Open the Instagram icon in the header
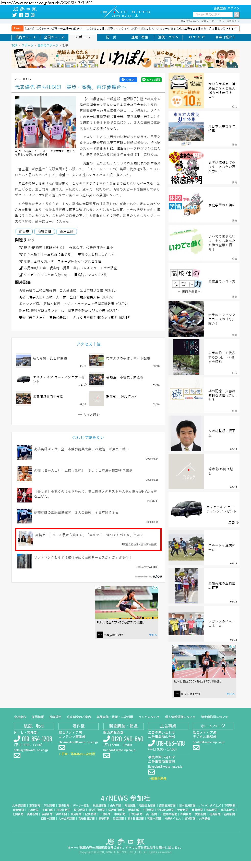 (33, 15)
